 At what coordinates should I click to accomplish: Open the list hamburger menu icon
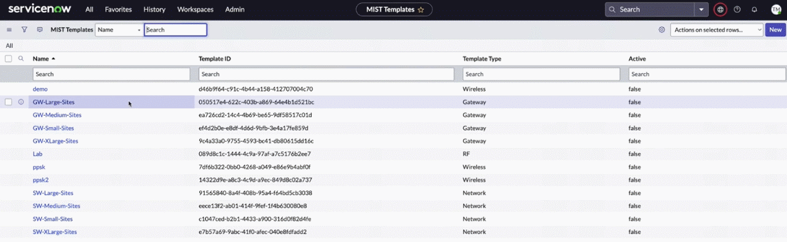[9, 29]
